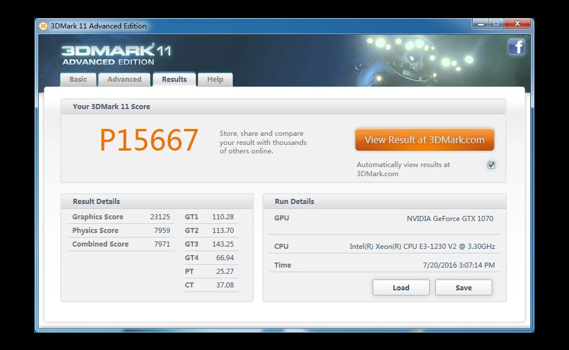569x350 pixels.
Task: Switch to the Advanced tab
Action: (125, 80)
